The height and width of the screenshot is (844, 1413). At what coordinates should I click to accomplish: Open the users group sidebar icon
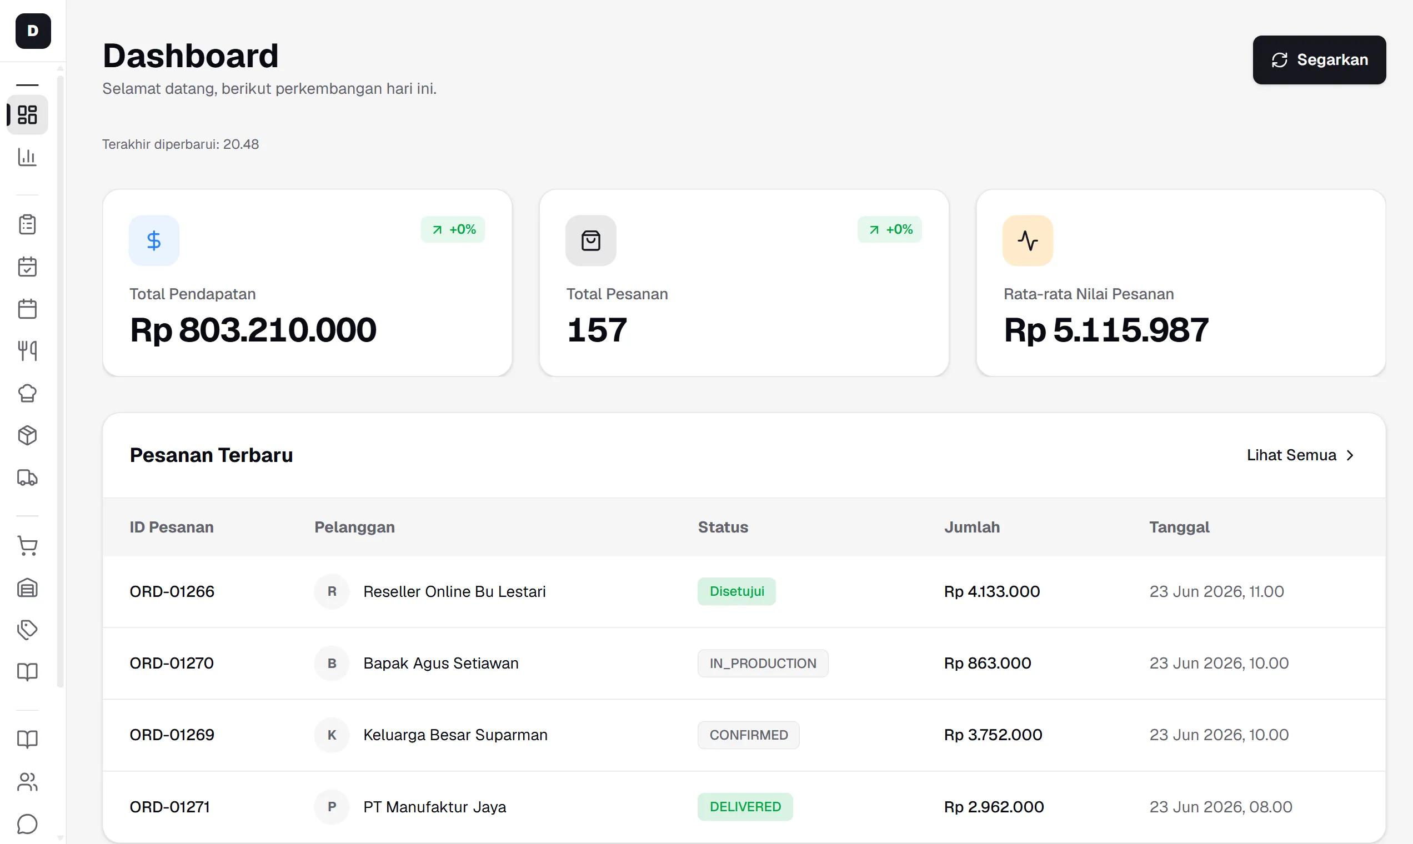pos(27,782)
